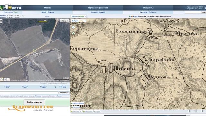206x116 pixels.
Task: Click the Выбрать карты button
Action: click(34, 102)
